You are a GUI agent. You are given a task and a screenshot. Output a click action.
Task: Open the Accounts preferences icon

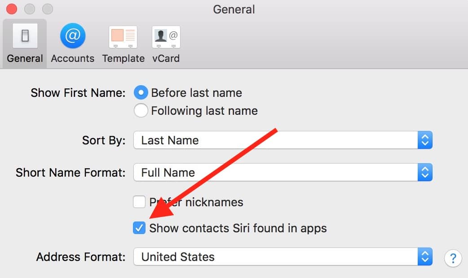point(72,36)
